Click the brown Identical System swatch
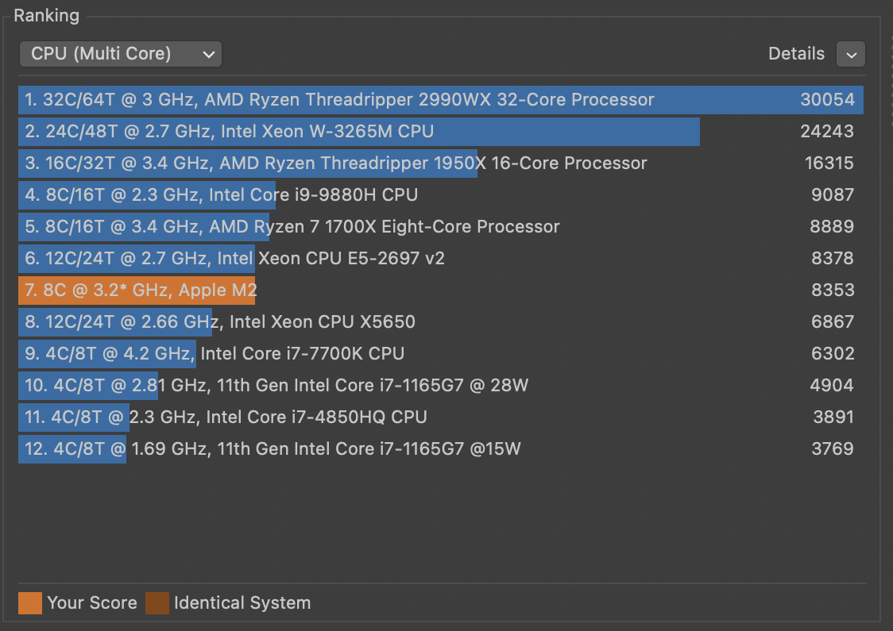 (x=157, y=602)
